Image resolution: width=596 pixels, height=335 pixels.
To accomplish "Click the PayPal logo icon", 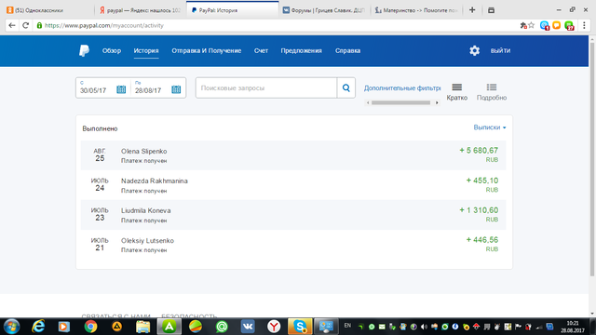I will pos(85,50).
